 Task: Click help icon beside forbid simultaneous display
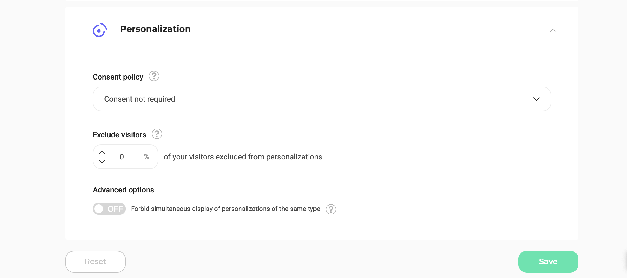tap(331, 209)
